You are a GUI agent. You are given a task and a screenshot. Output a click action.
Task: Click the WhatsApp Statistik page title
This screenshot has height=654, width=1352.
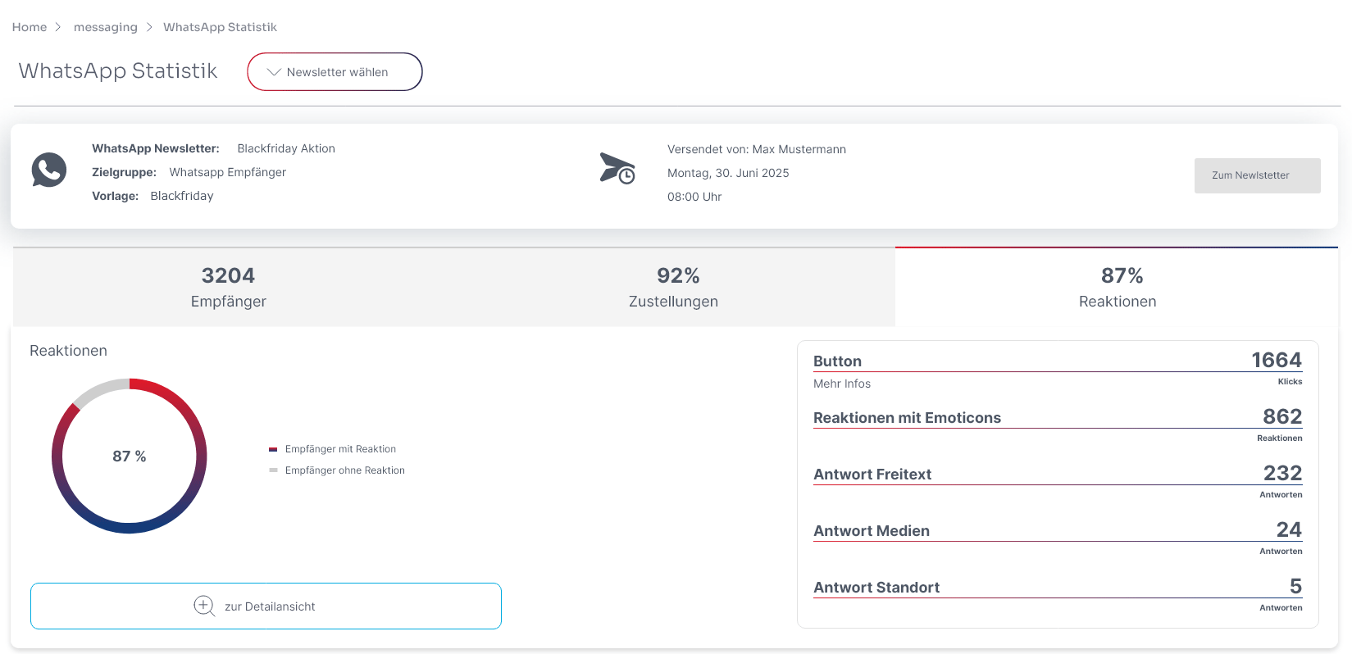click(118, 71)
